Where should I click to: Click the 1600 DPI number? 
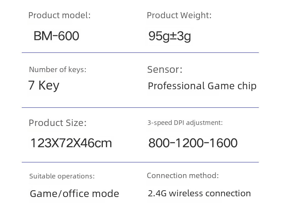point(223,143)
